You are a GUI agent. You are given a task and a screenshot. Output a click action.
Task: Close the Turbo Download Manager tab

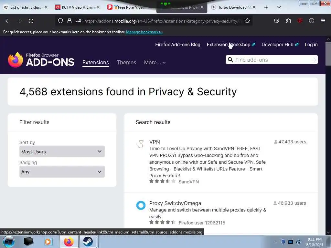pos(254,7)
